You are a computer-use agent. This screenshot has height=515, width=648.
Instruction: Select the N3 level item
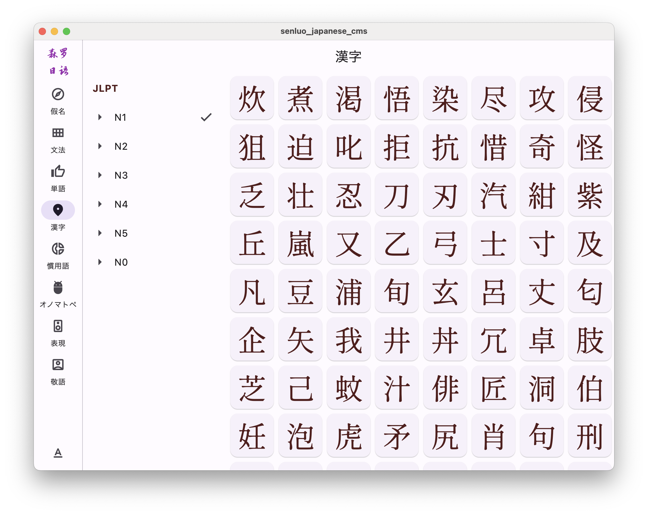pos(121,175)
